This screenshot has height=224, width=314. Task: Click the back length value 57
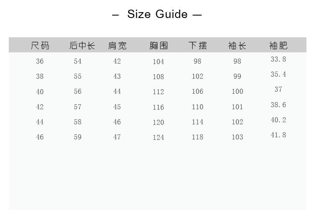point(77,107)
